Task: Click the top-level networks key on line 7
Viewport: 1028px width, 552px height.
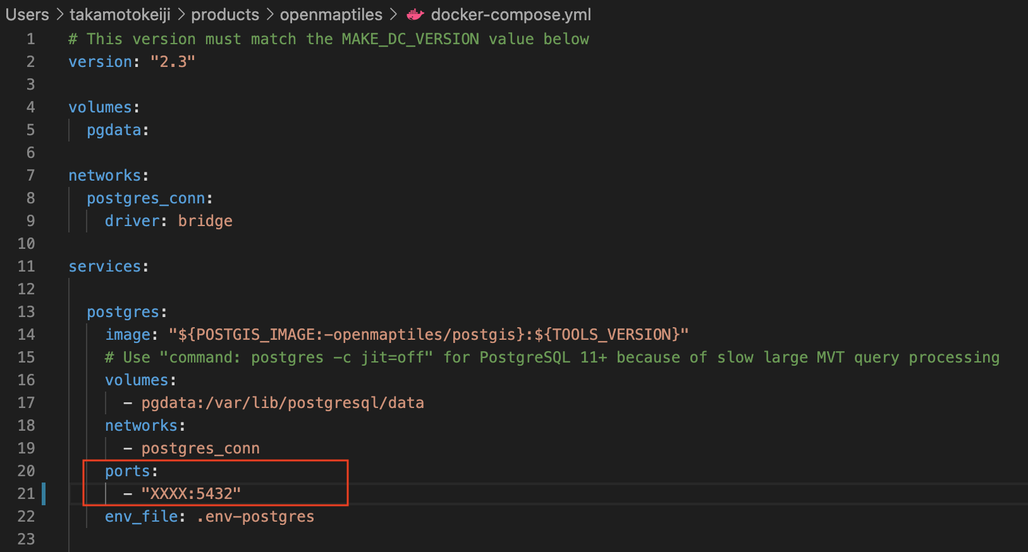Action: 104,176
